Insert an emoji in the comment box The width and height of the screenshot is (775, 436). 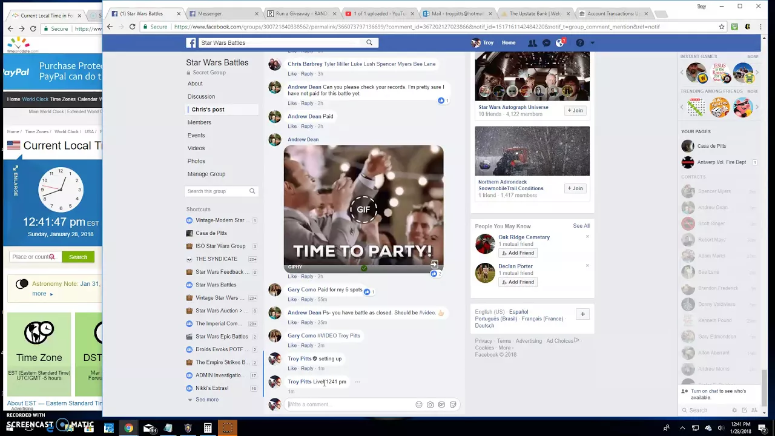[418, 405]
